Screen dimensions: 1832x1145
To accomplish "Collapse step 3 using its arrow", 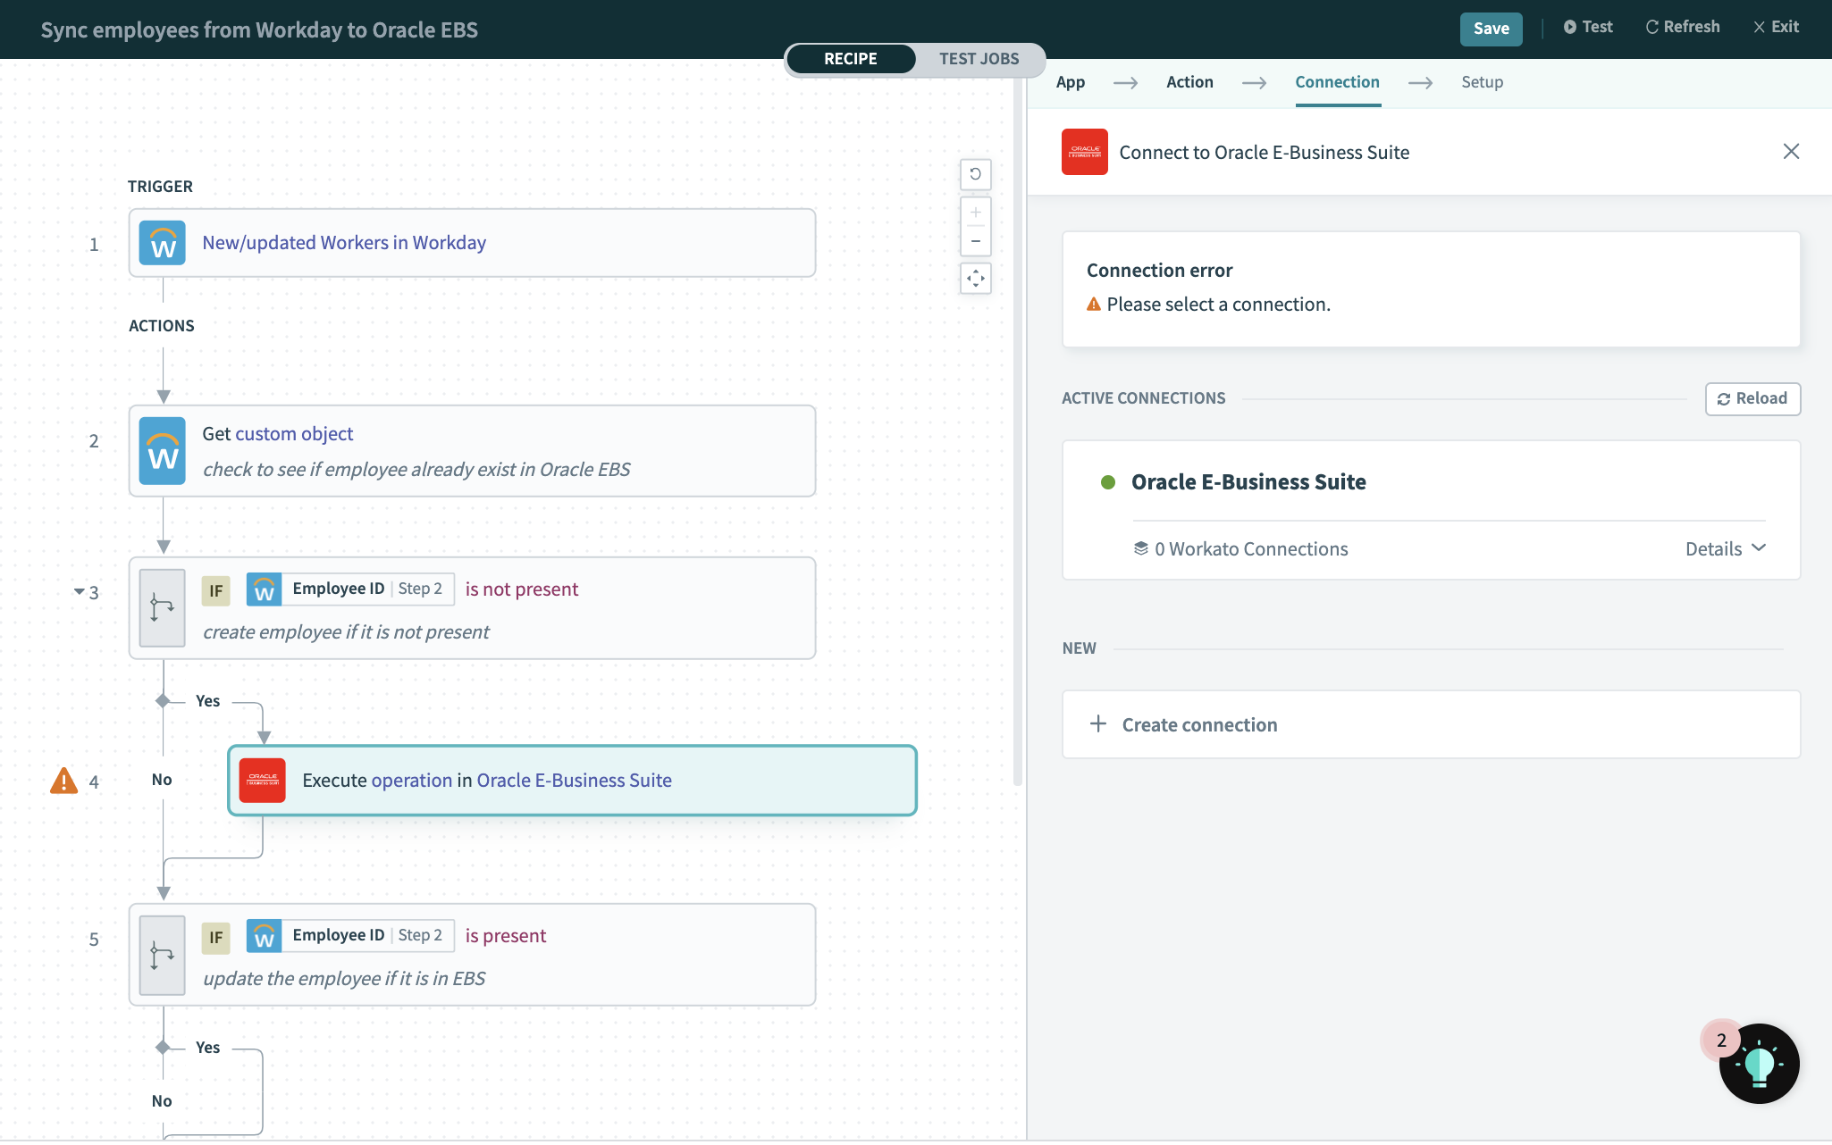I will tap(79, 591).
